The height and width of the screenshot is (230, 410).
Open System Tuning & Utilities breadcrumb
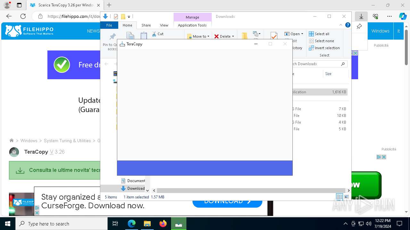67,141
